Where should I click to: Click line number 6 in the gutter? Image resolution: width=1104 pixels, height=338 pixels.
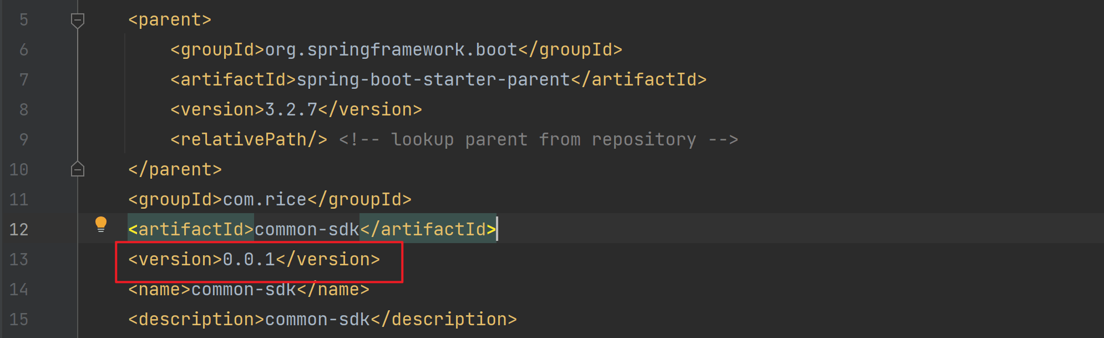(x=23, y=50)
